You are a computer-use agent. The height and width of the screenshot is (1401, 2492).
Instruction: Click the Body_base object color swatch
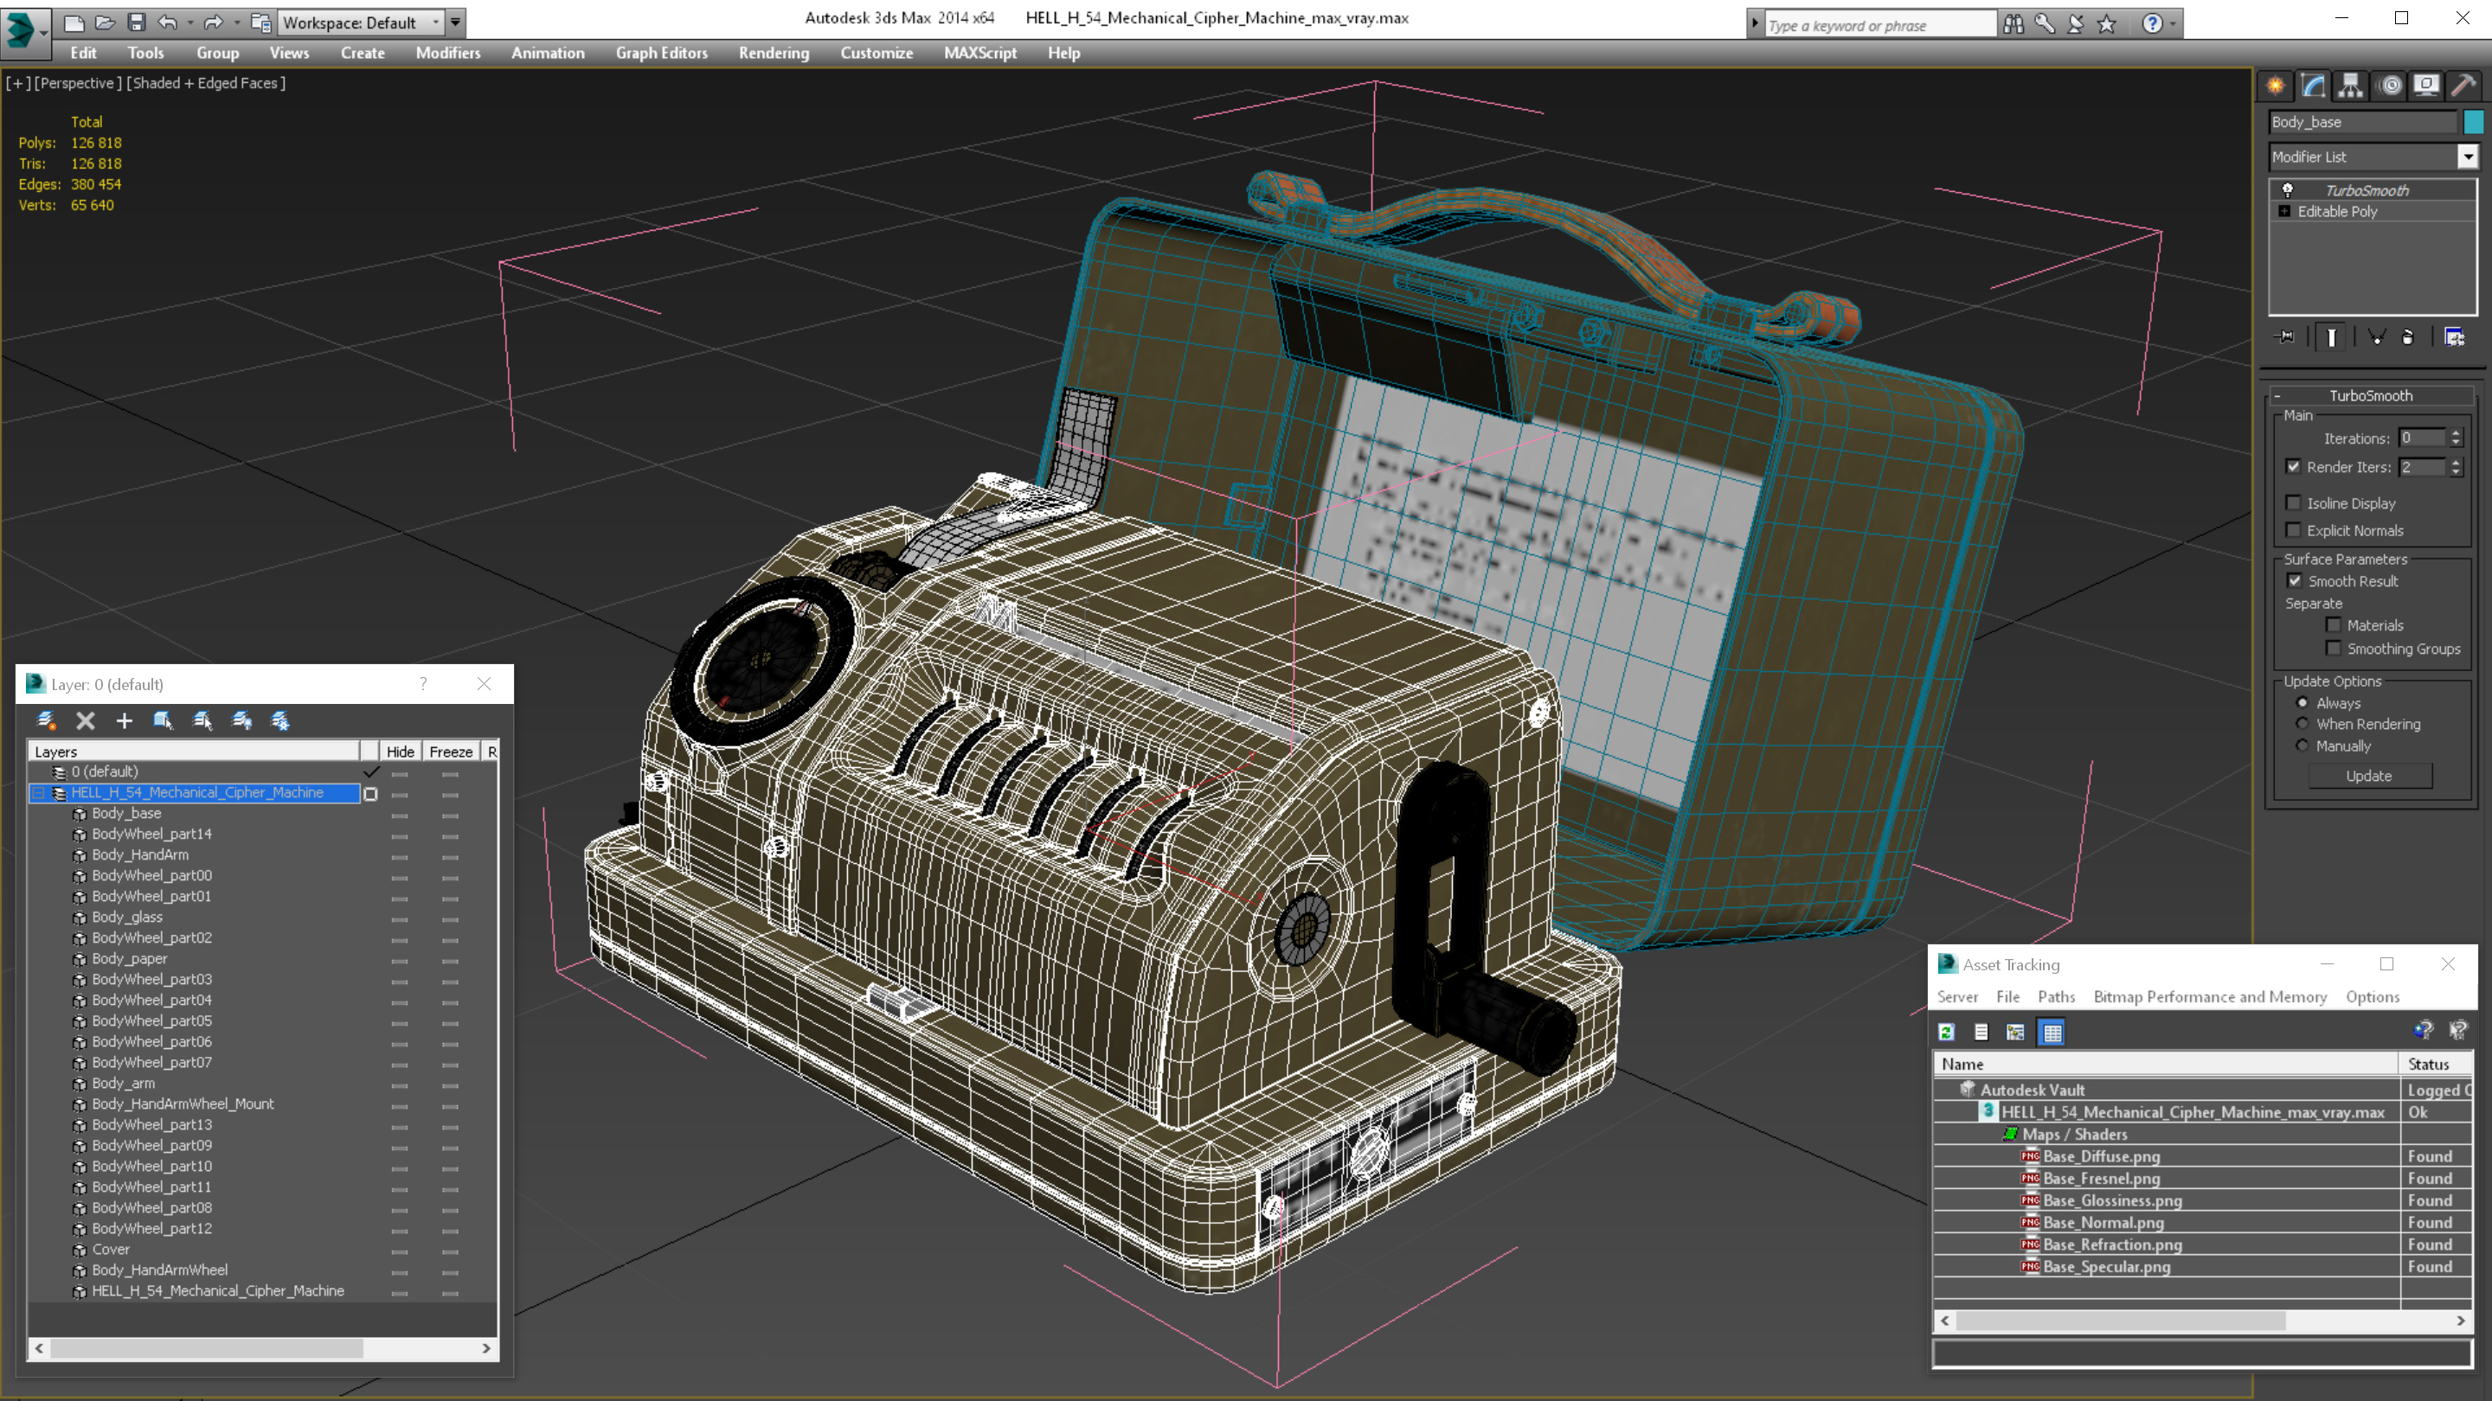[2474, 122]
